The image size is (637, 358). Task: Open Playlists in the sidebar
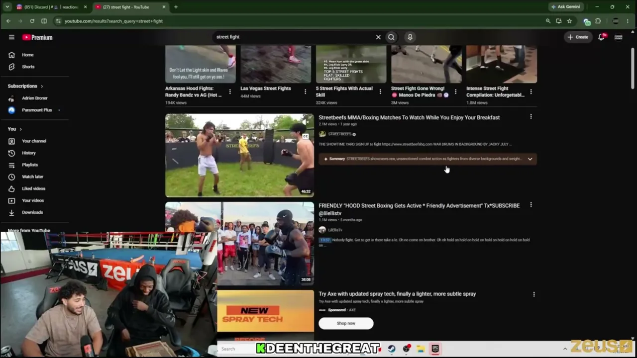[x=29, y=165]
